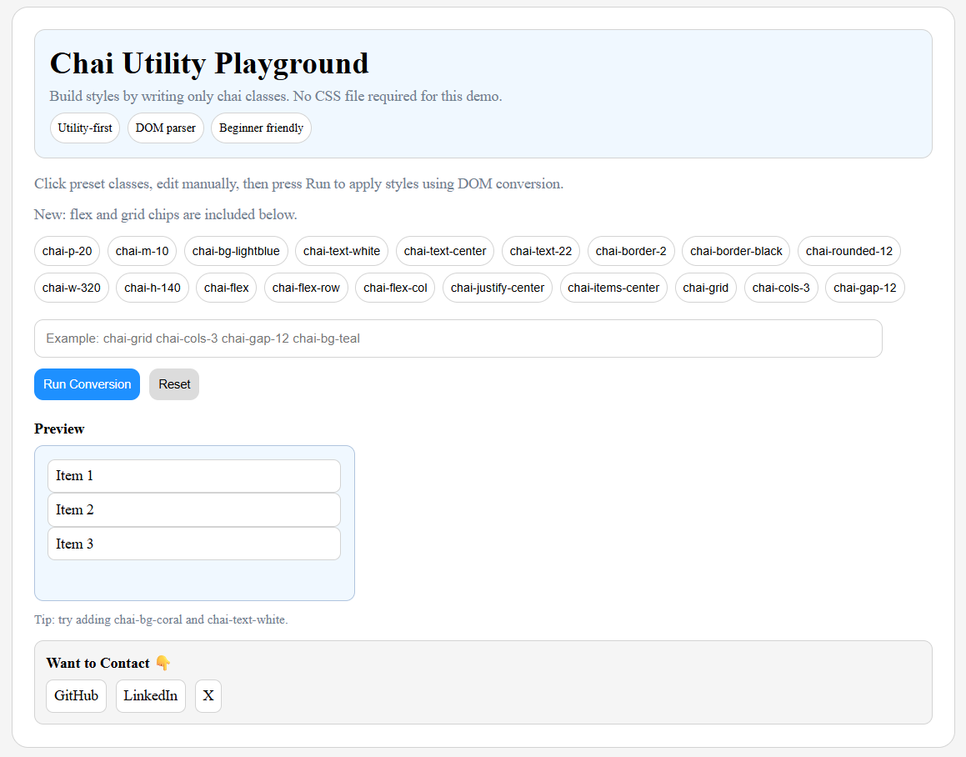
Task: Choose the chai-flex-row chip
Action: [x=306, y=288]
